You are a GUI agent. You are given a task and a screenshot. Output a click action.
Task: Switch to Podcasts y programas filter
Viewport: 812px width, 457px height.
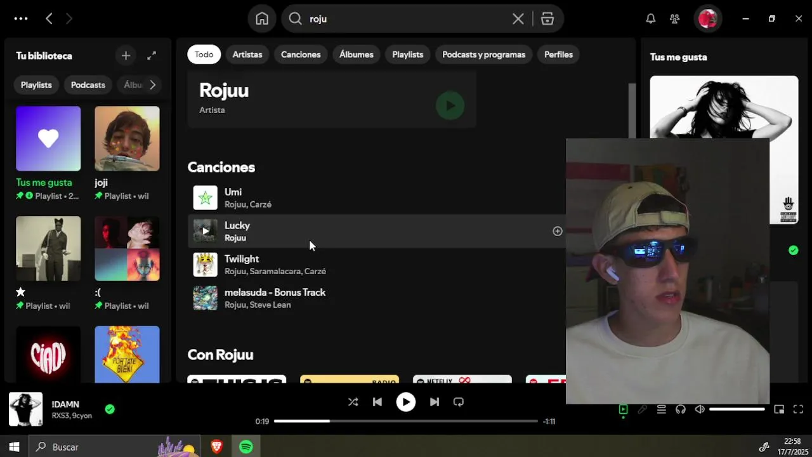coord(483,55)
